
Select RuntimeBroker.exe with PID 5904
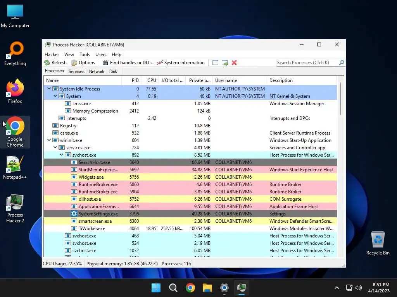point(190,191)
